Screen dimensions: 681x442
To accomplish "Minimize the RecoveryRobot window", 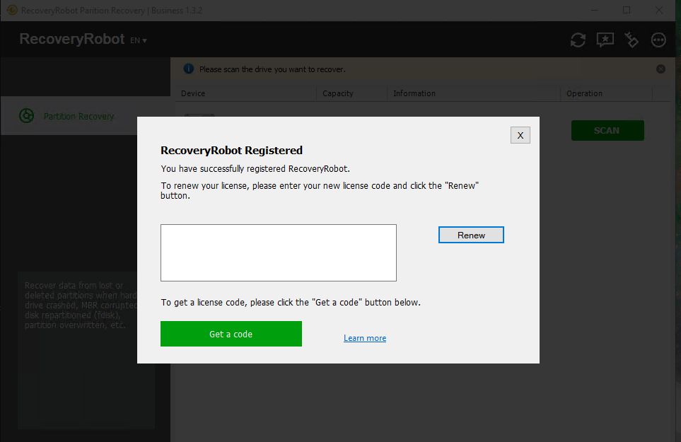I will (595, 10).
